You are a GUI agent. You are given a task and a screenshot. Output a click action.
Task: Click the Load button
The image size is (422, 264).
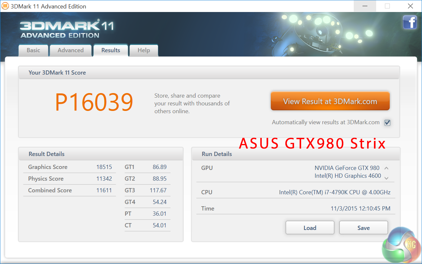[310, 228]
